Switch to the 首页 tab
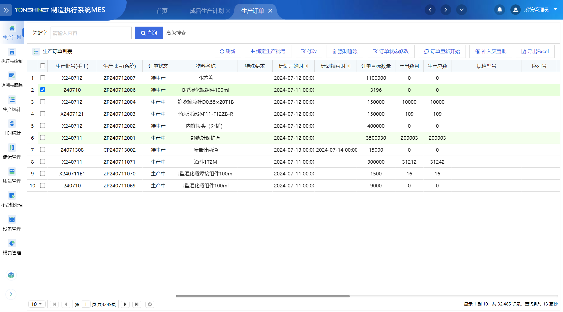The image size is (563, 312). 162,11
